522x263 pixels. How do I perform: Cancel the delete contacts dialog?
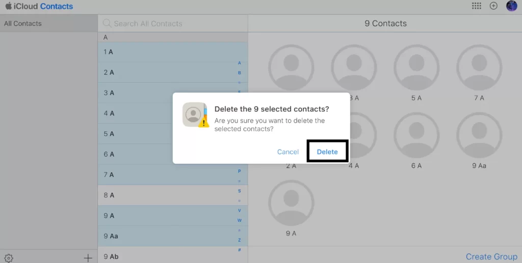coord(288,152)
